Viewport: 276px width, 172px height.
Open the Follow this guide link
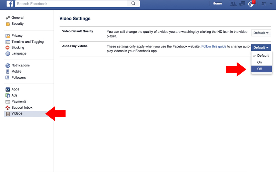point(214,46)
